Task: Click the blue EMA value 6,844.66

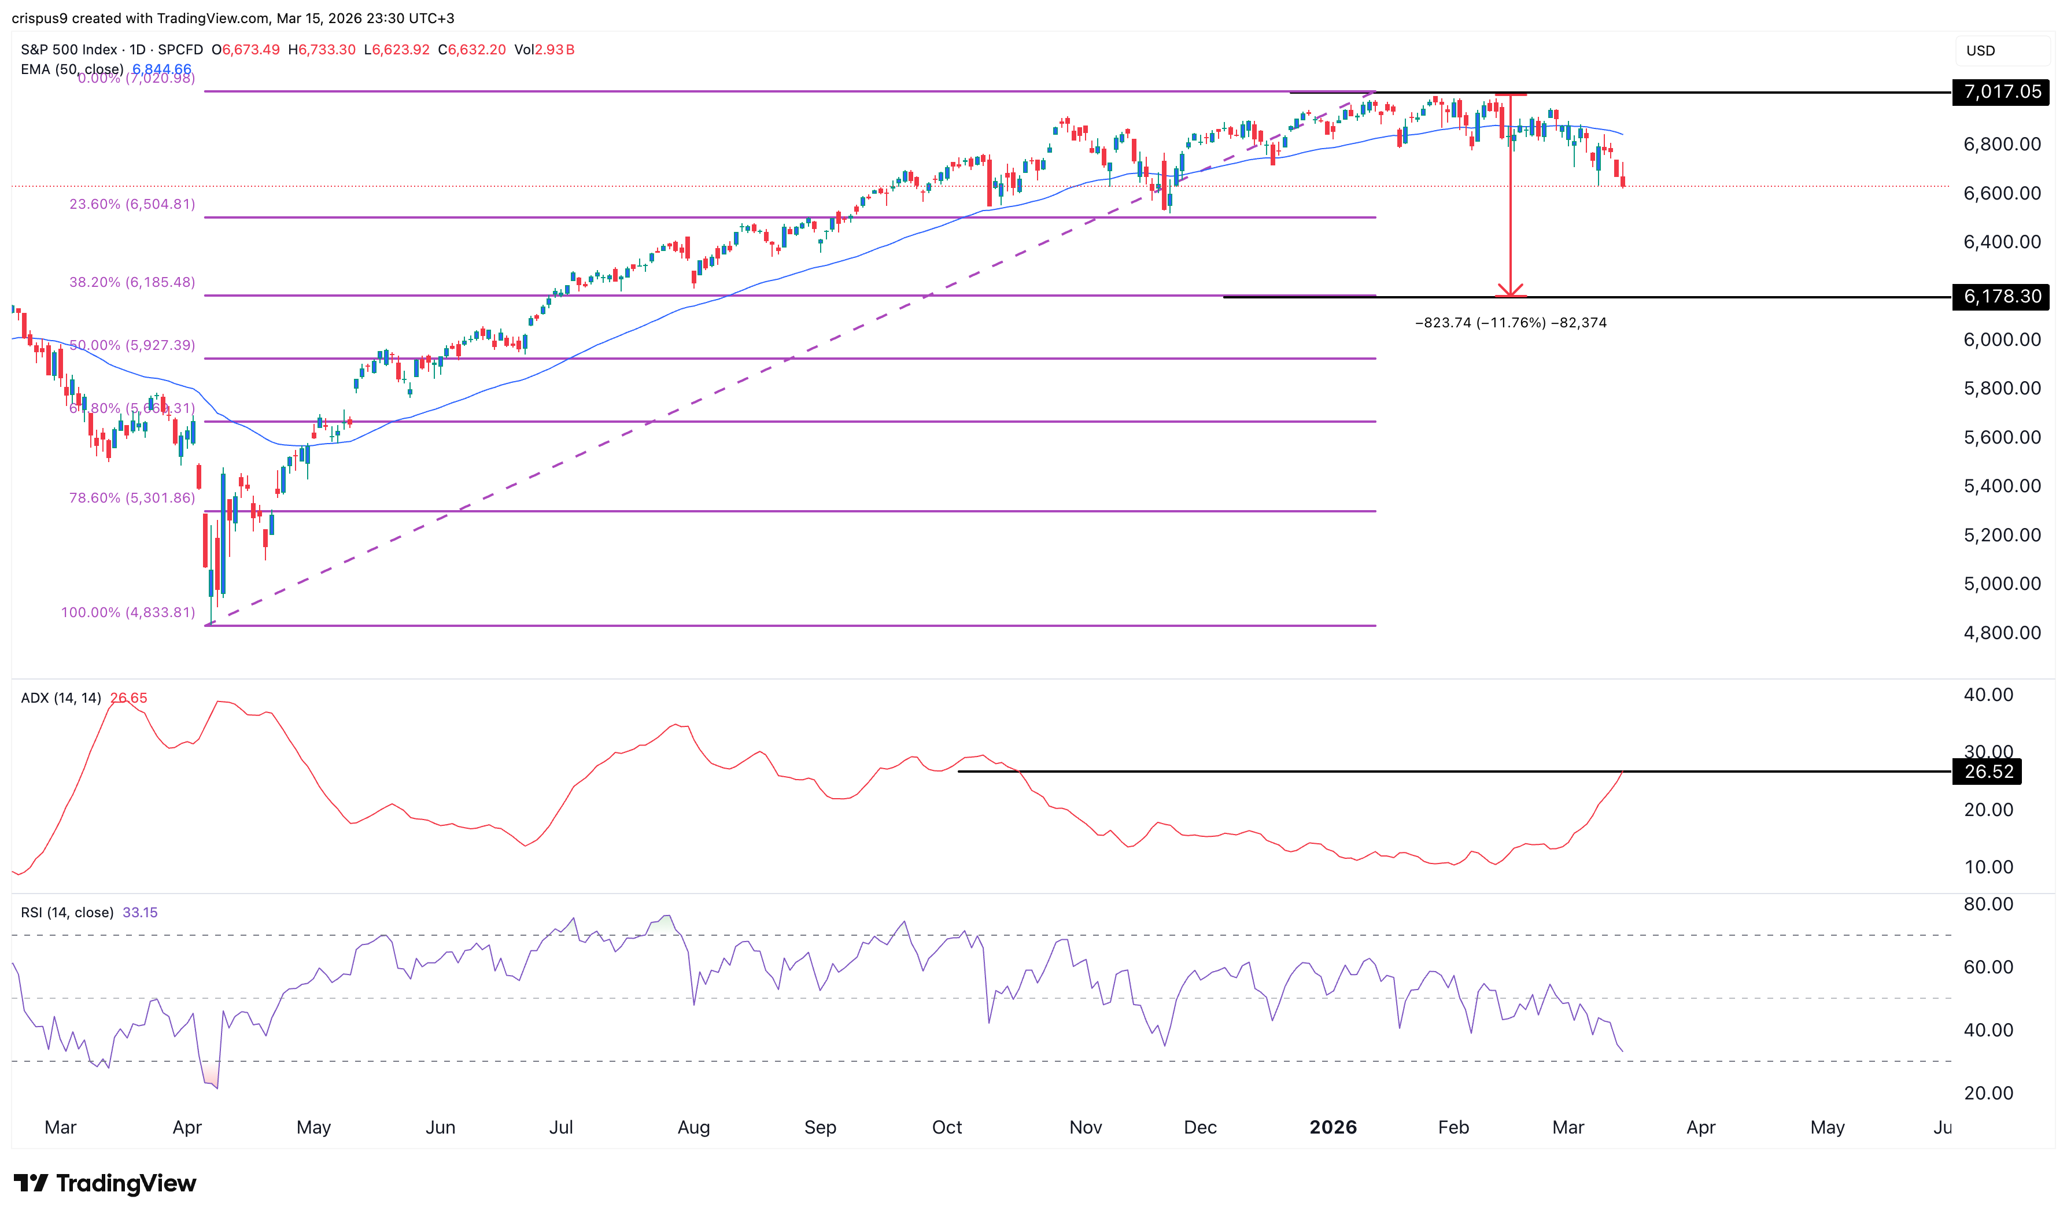Action: coord(161,70)
